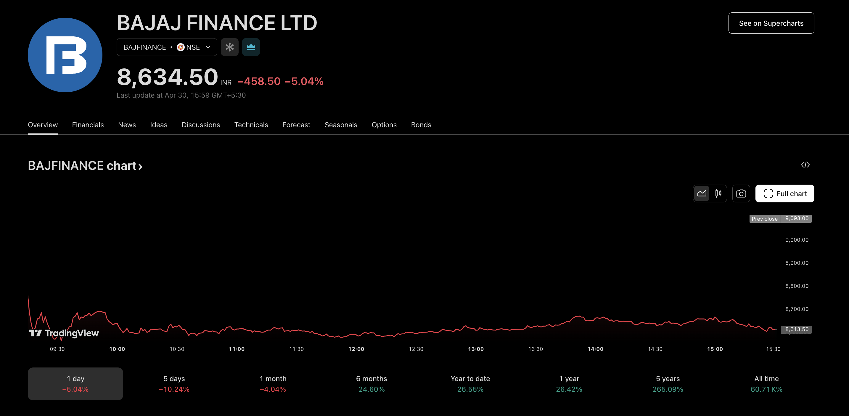849x416 pixels.
Task: Take a chart snapshot with camera icon
Action: click(x=741, y=193)
